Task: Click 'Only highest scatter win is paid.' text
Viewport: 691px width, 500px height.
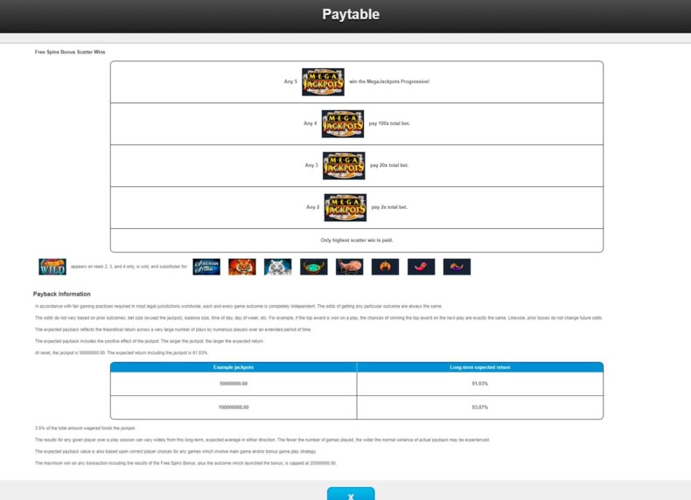Action: point(357,240)
